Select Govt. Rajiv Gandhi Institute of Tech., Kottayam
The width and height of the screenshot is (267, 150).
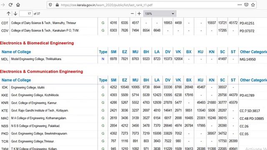click(x=40, y=110)
